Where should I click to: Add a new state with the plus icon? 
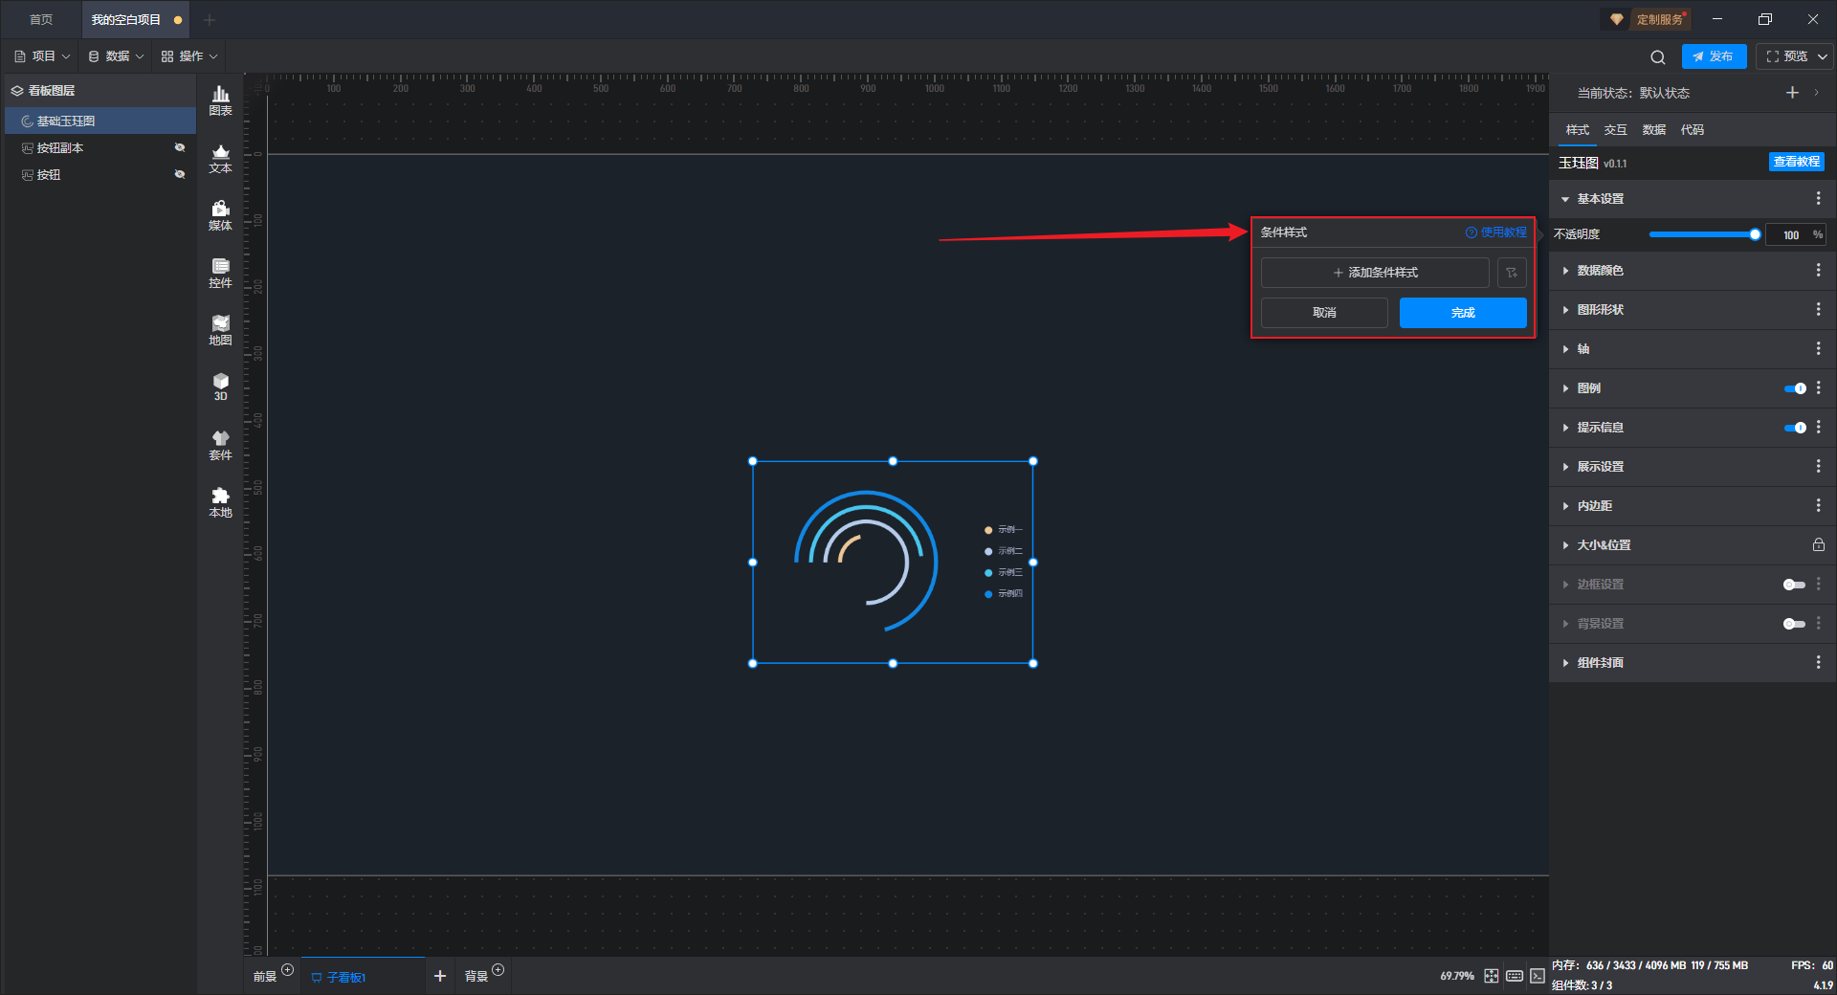1792,93
